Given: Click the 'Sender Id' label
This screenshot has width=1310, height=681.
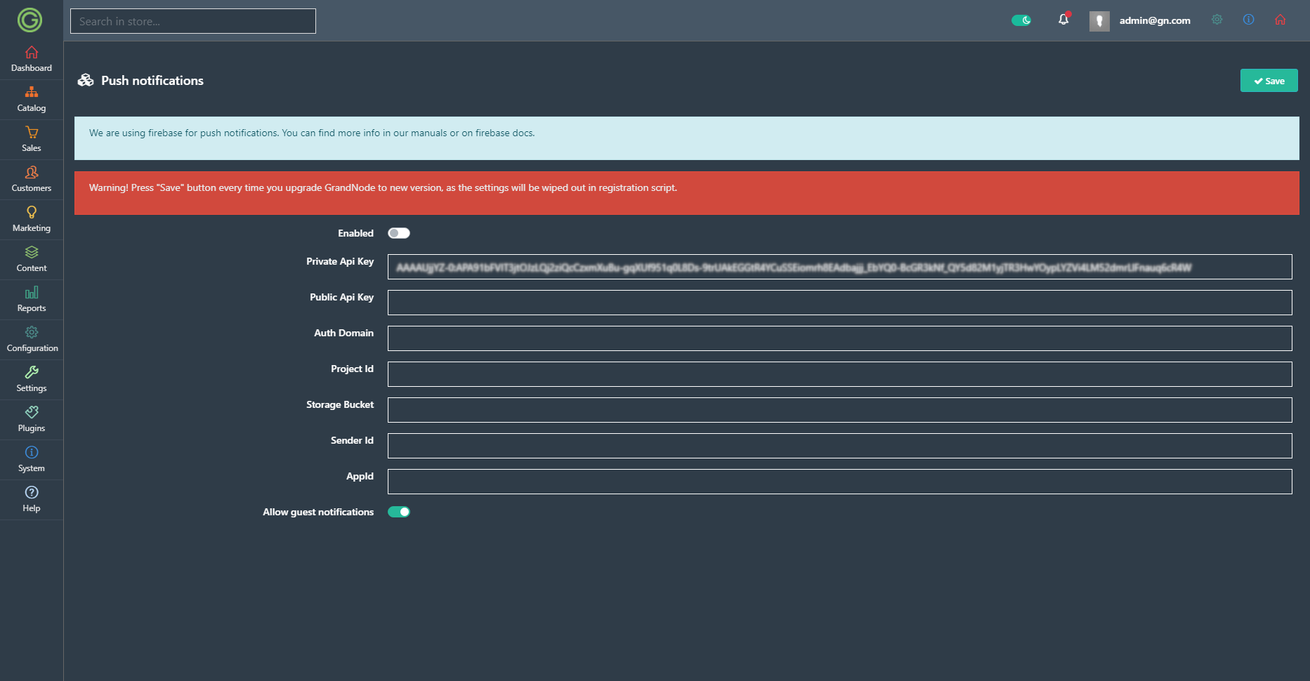Looking at the screenshot, I should point(352,440).
